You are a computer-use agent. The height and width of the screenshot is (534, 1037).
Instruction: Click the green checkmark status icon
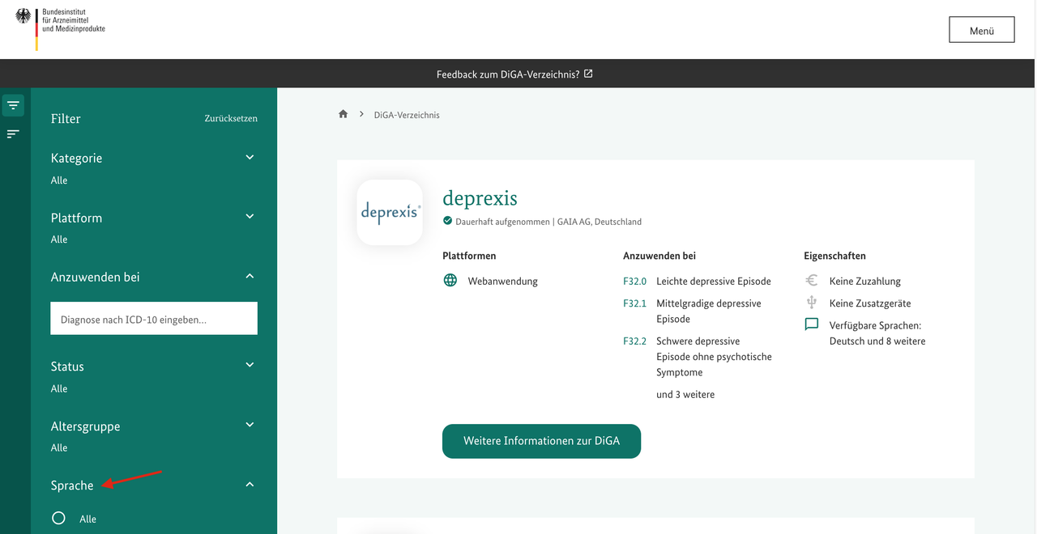(447, 221)
